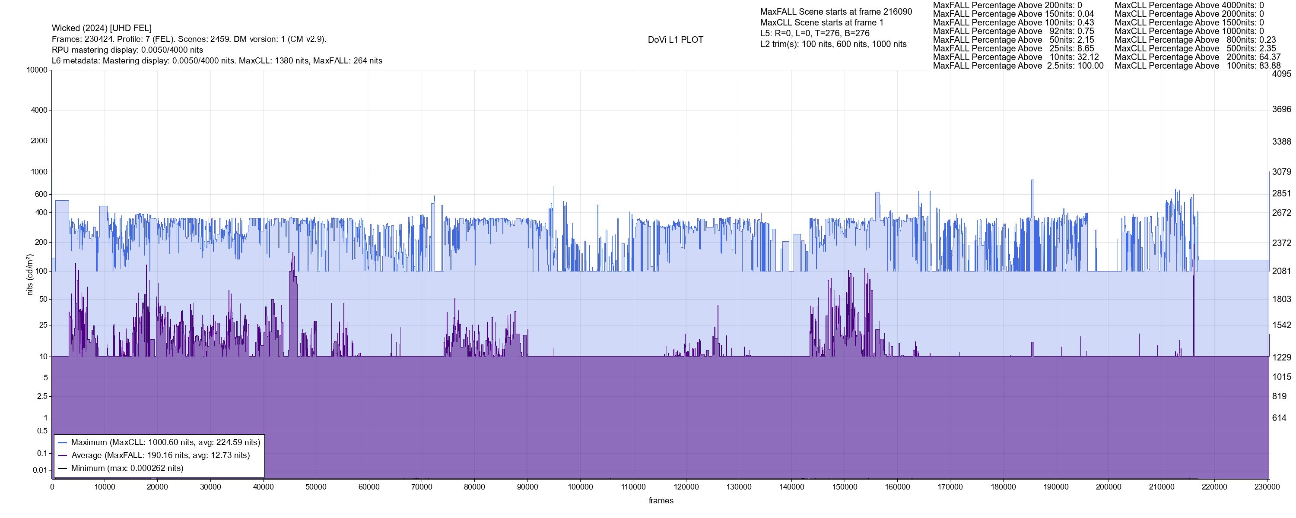Click the 100000 tick on frames axis

580,487
